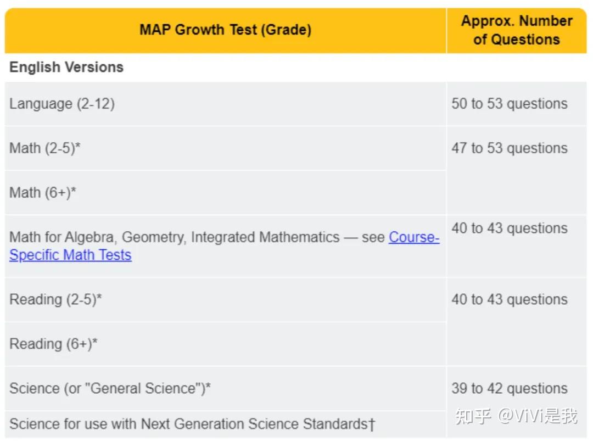
Task: Select the Reading (2-5)* row
Action: [x=55, y=300]
